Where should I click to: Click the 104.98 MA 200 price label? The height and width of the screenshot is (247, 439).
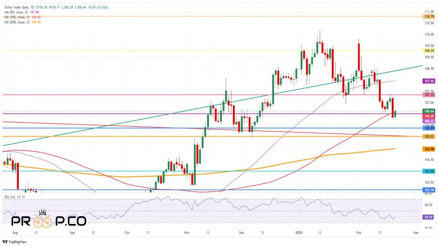(429, 149)
